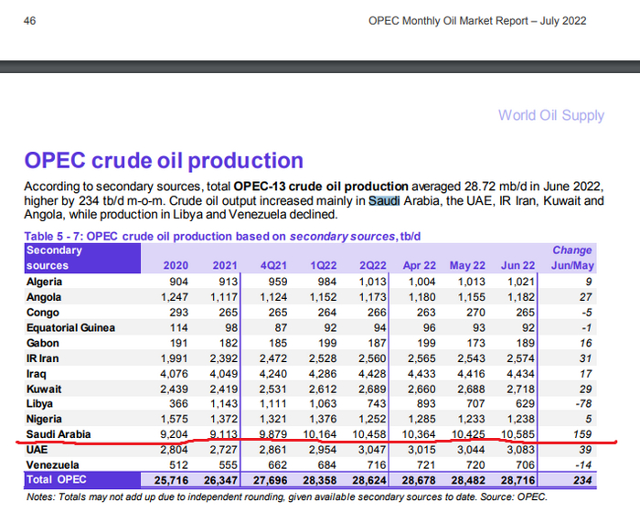The image size is (640, 512).
Task: Click the 'Venezuela' row label
Action: tap(53, 465)
